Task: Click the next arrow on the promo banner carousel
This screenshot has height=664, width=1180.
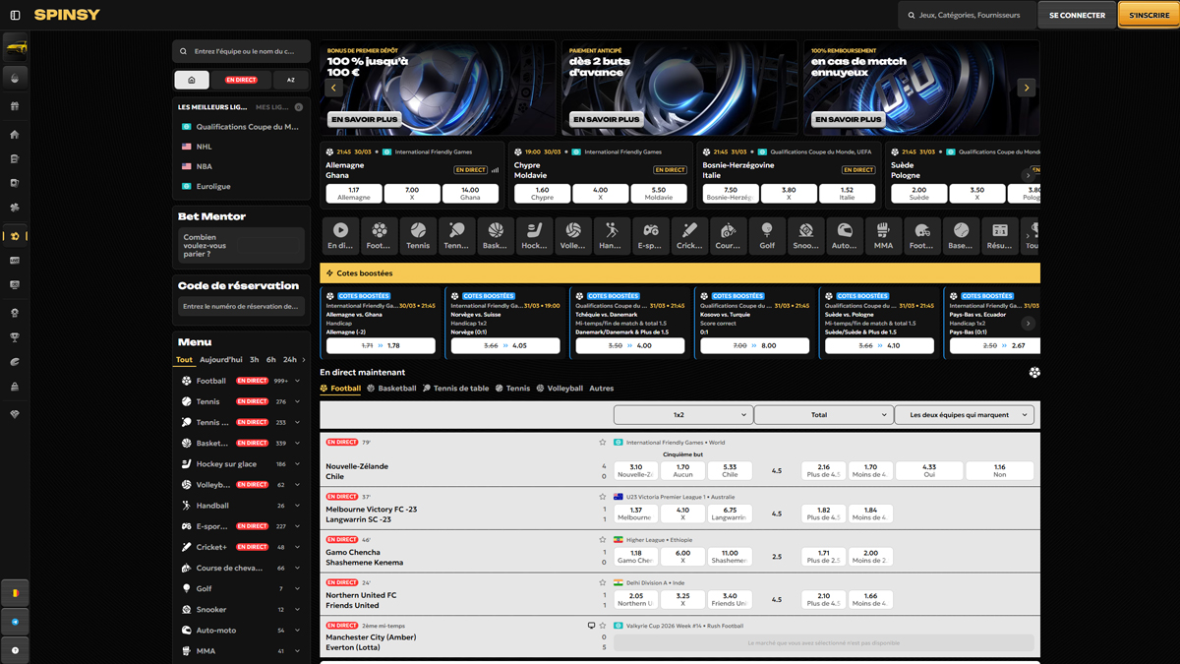Action: click(1027, 88)
